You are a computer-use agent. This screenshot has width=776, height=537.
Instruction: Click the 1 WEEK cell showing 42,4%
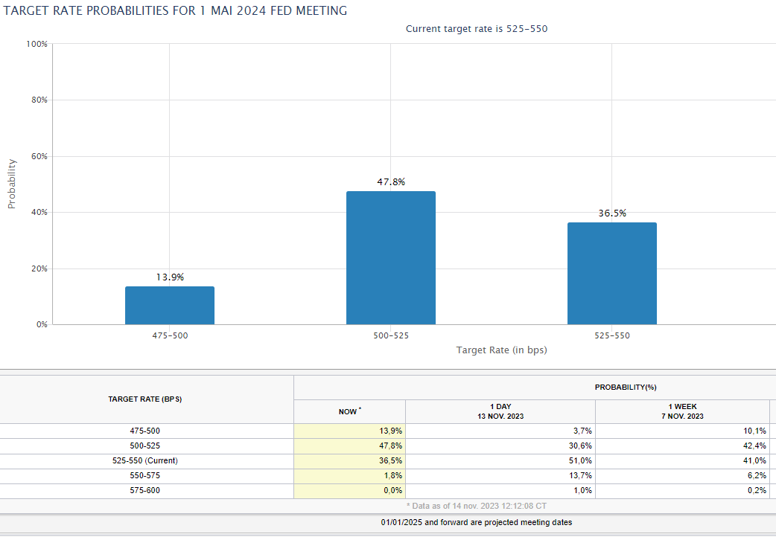[682, 446]
